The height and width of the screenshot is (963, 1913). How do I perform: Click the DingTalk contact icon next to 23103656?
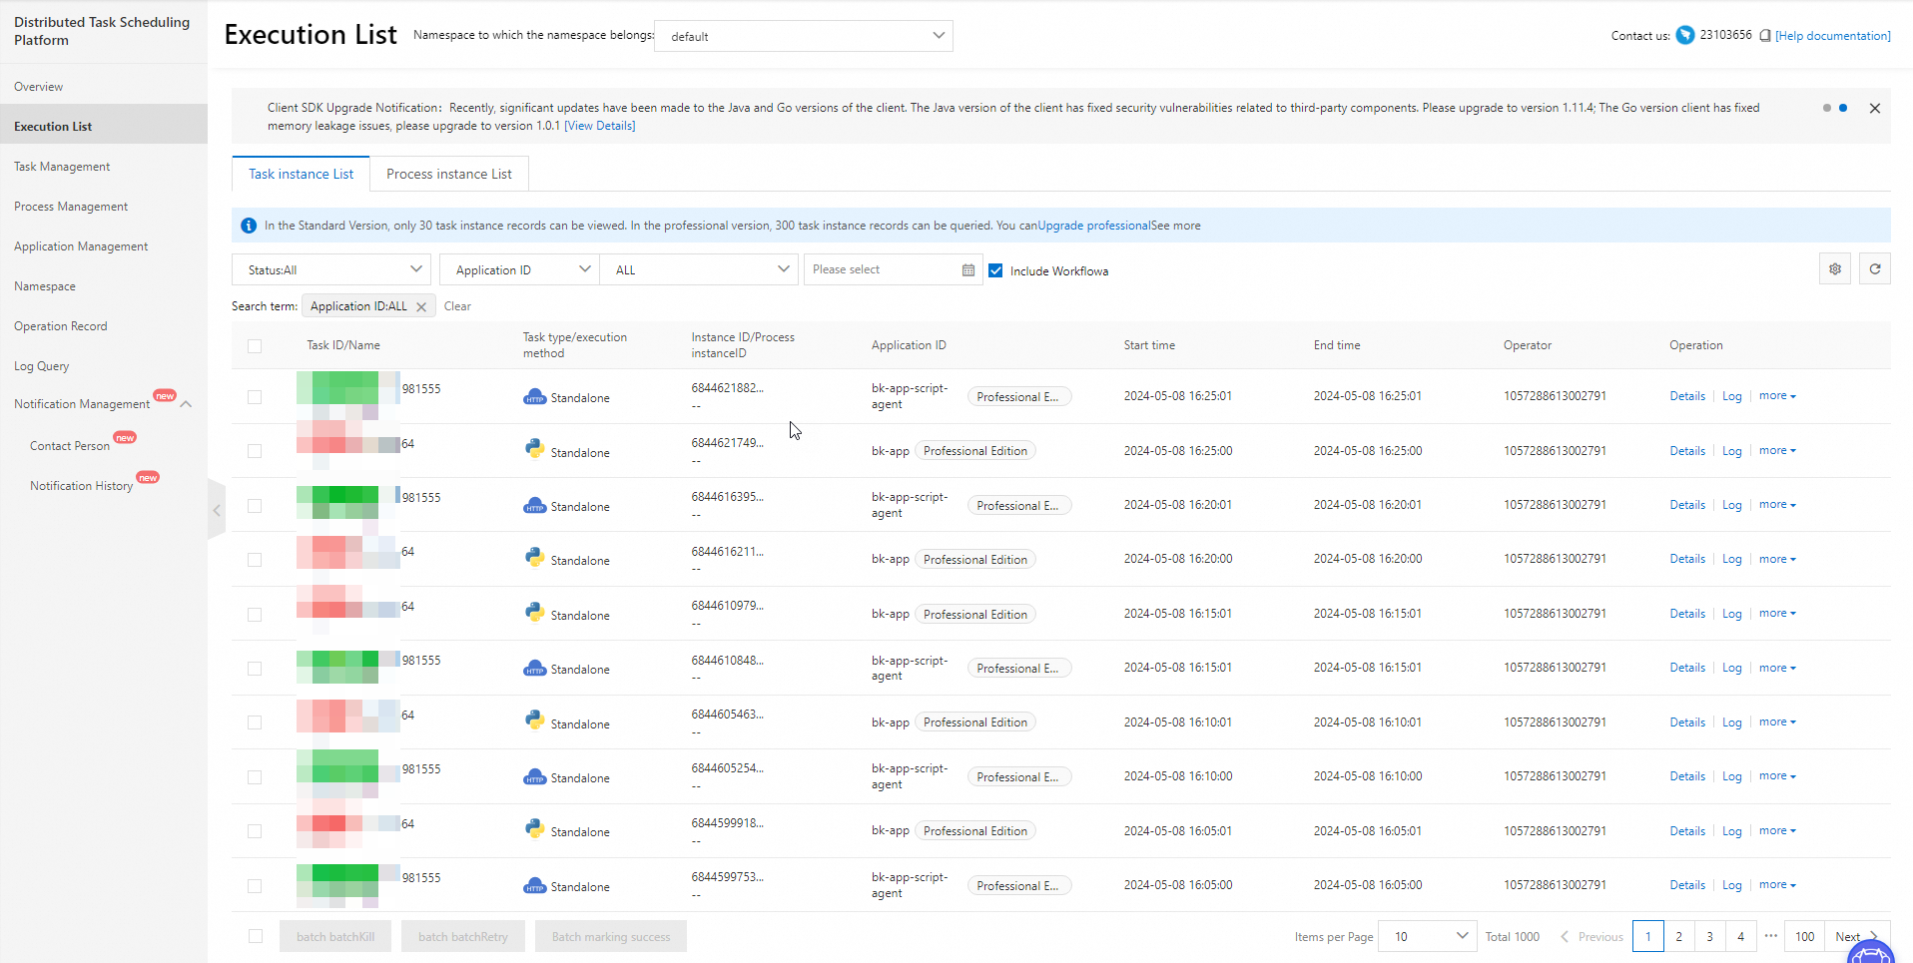[x=1684, y=35]
